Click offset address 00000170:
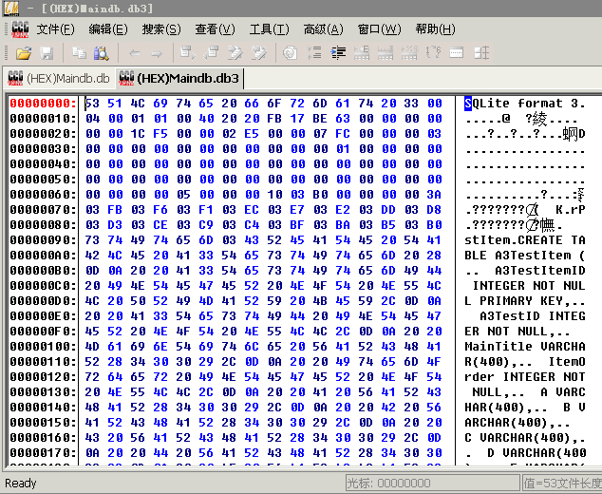 point(43,453)
